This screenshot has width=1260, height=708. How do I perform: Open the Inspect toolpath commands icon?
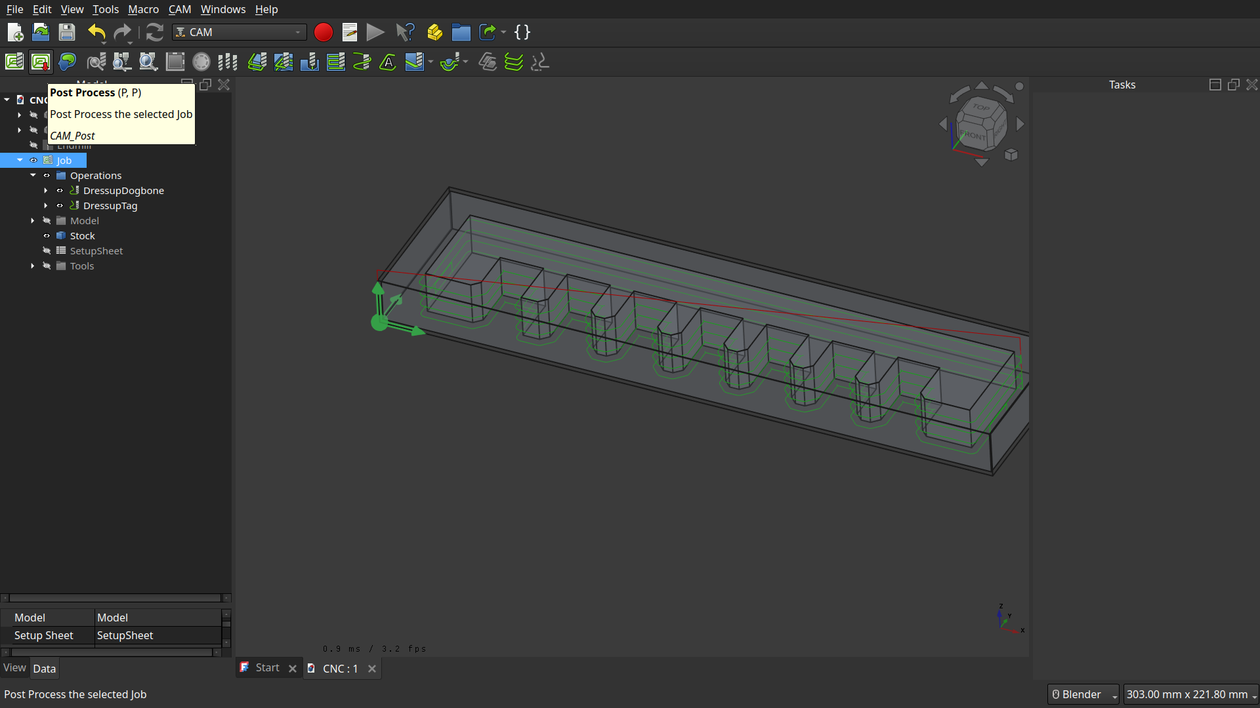tap(96, 62)
